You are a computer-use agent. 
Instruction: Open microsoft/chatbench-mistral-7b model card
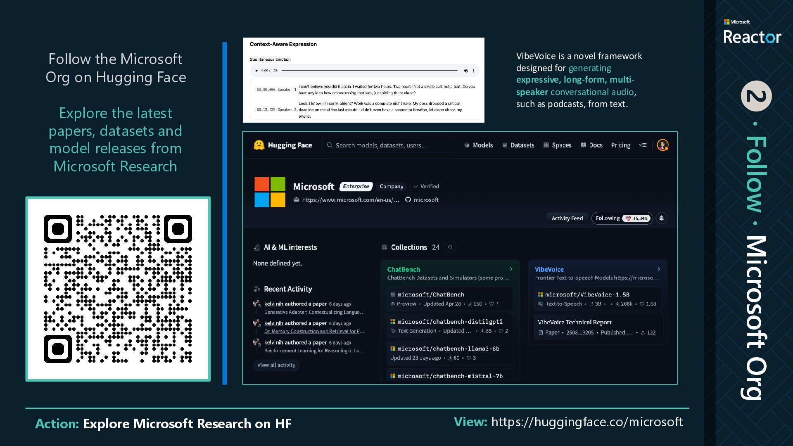[x=450, y=374]
